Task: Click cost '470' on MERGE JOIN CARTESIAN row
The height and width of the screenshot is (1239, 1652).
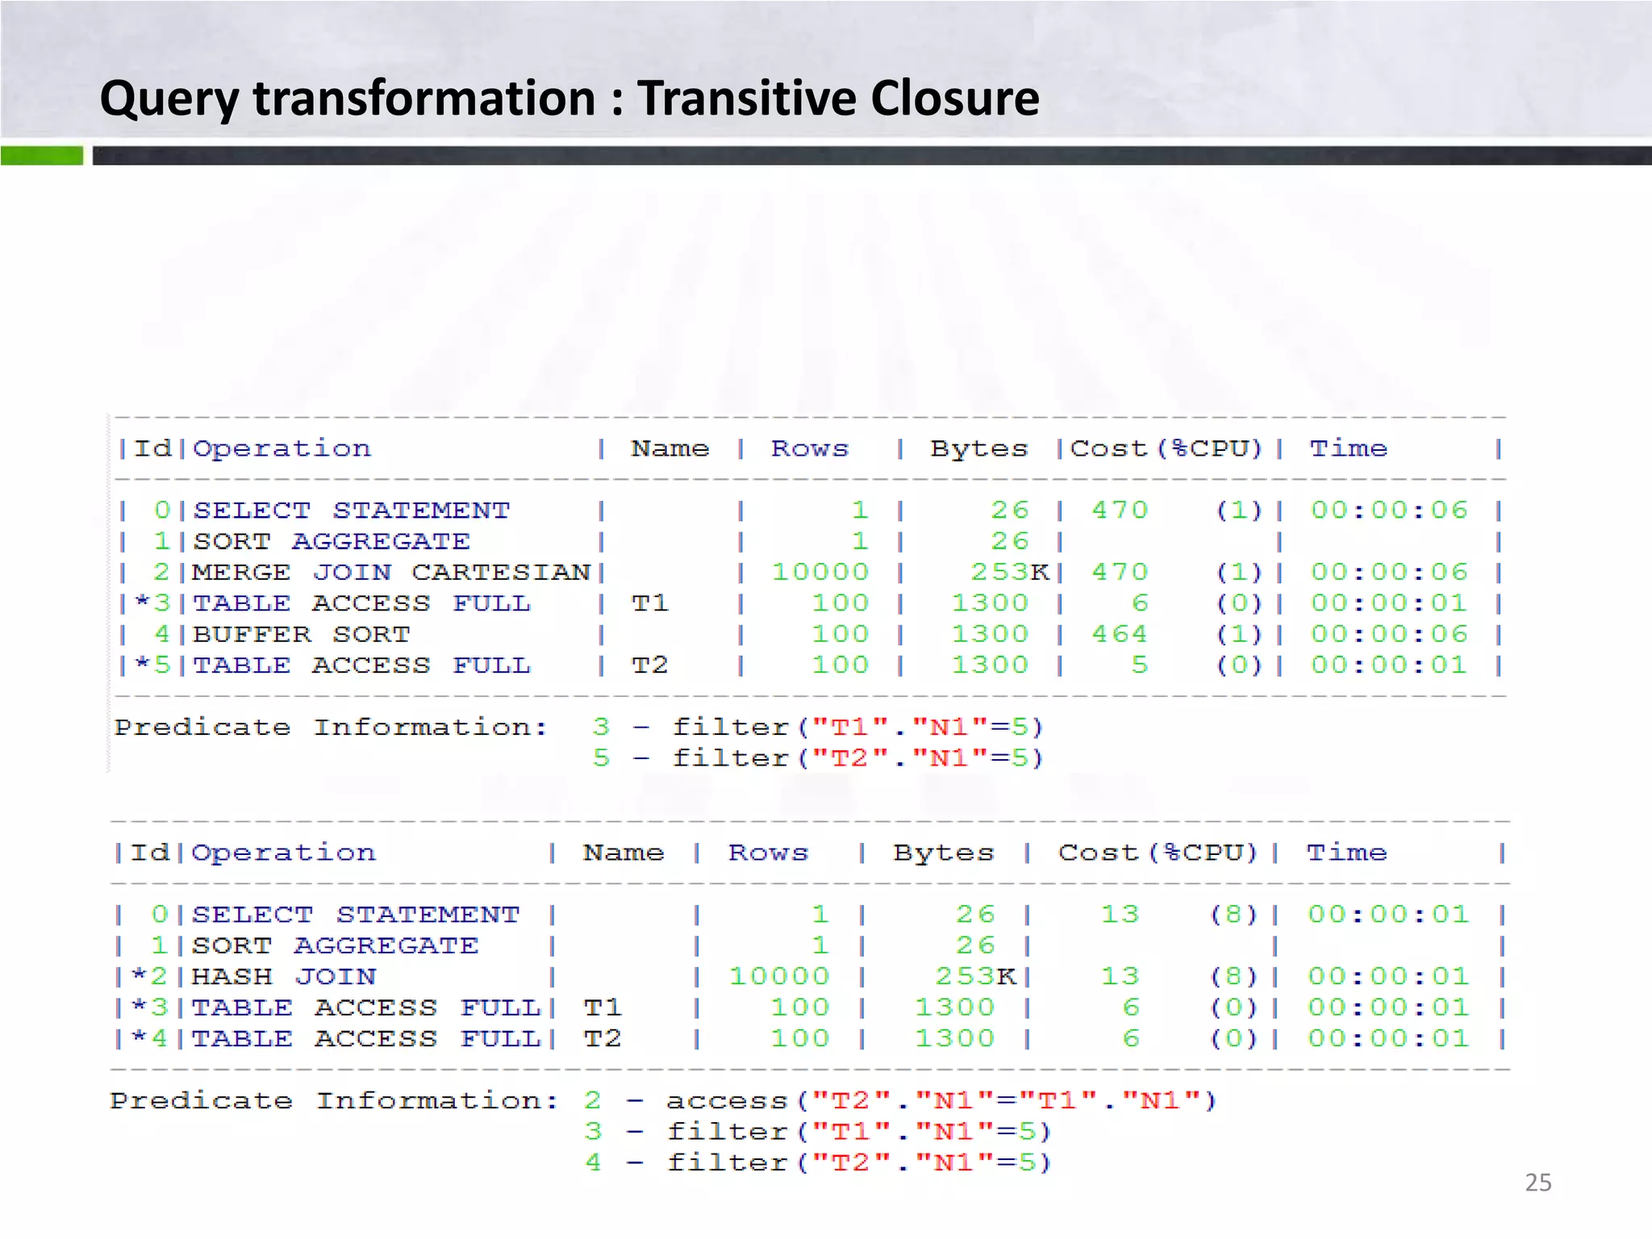Action: [1120, 572]
